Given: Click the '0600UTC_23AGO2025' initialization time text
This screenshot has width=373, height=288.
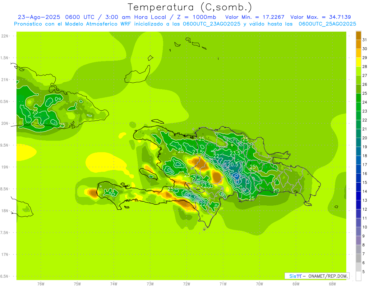Looking at the screenshot, I should (x=211, y=24).
